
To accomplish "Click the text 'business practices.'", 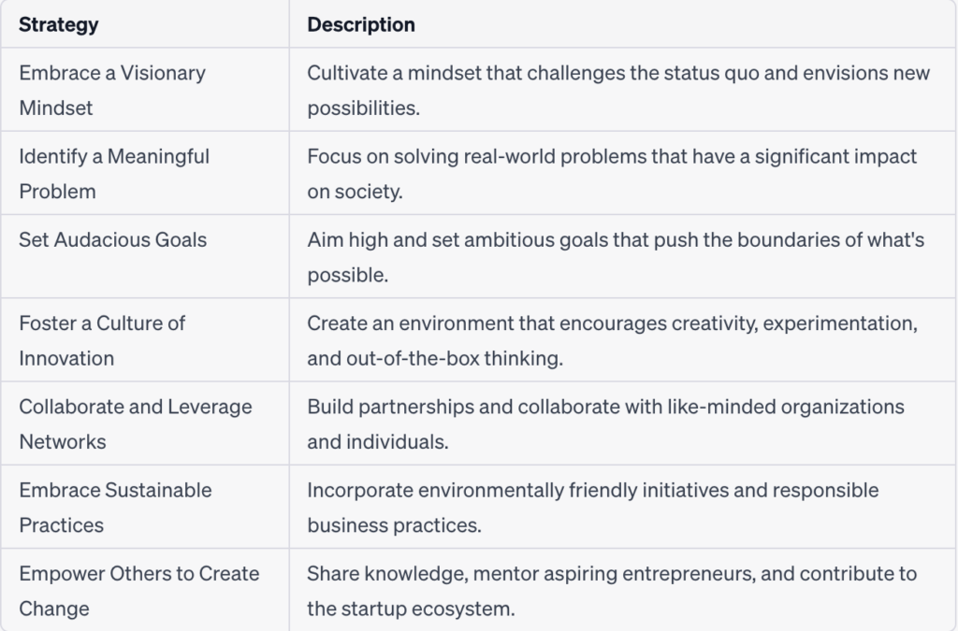I will click(394, 524).
